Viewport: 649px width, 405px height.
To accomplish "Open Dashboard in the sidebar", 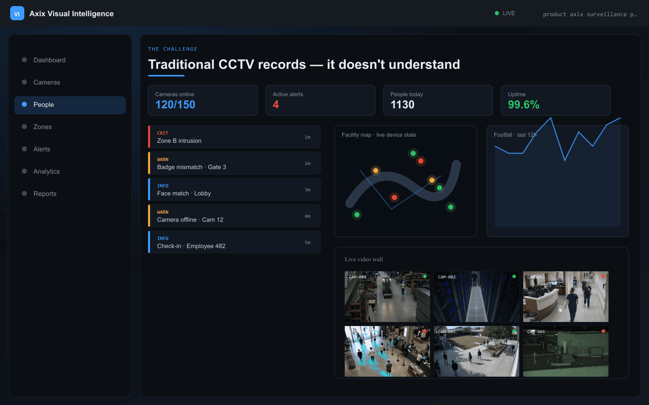I will (70, 60).
